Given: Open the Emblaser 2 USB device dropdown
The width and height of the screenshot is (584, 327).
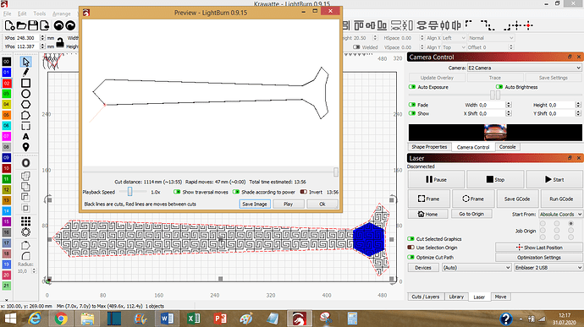Looking at the screenshot, I should [548, 268].
